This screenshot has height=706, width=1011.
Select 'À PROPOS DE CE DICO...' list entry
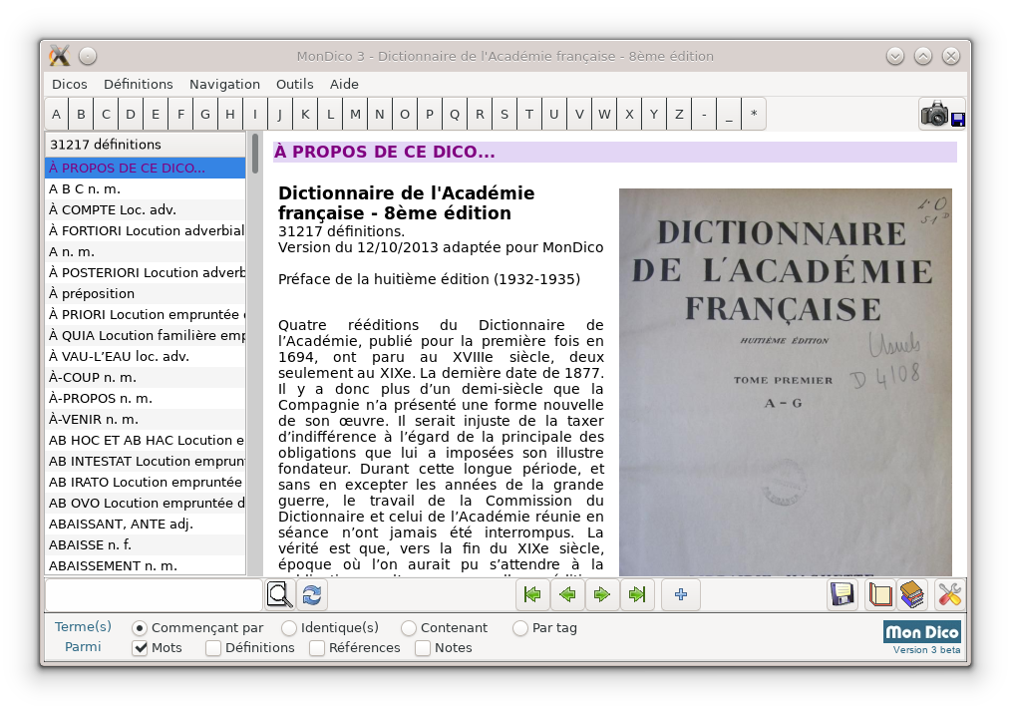146,168
